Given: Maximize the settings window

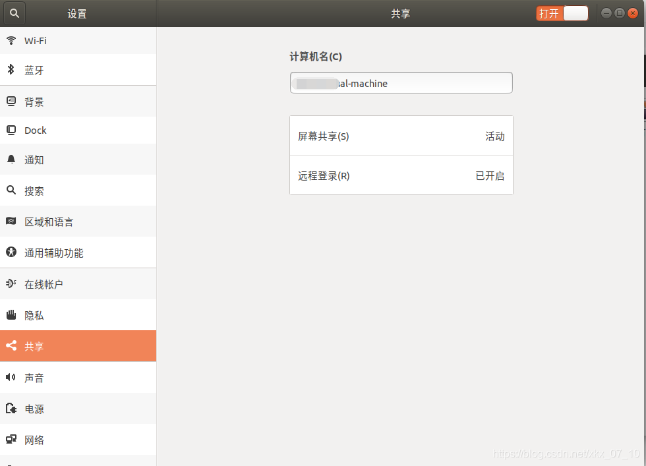Looking at the screenshot, I should pos(619,13).
